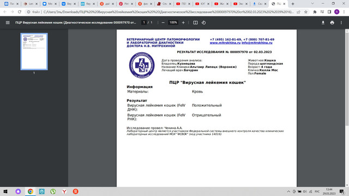The height and width of the screenshot is (196, 349).
Task: Open a new browser tab
Action: [293, 4]
